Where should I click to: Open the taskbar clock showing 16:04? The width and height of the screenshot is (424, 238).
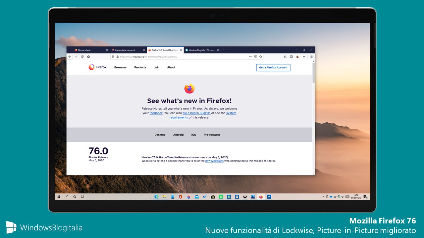pyautogui.click(x=356, y=197)
